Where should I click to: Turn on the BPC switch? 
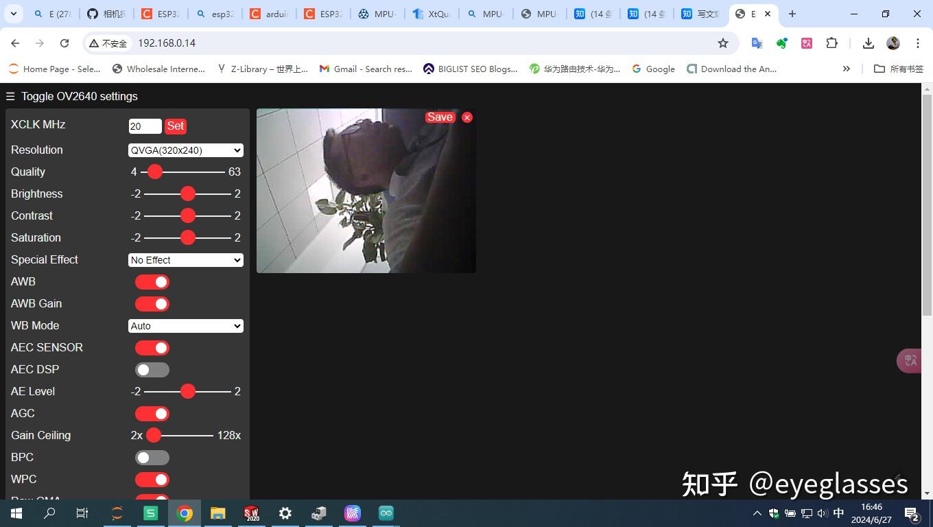point(152,457)
